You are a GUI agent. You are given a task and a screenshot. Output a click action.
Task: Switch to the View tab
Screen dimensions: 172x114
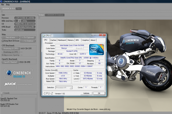click(x=19, y=9)
